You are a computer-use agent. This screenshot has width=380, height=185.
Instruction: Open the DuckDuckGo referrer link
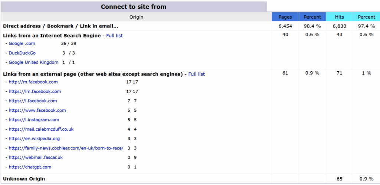click(x=22, y=53)
